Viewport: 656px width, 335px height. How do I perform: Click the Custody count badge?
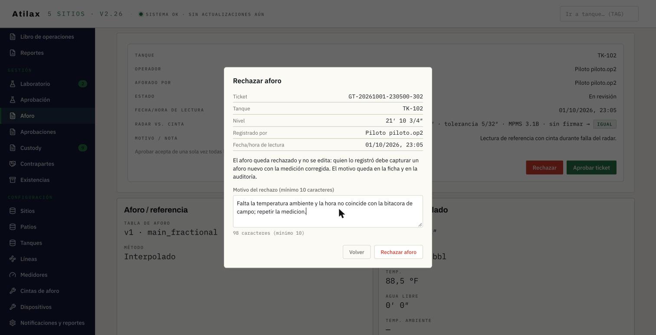(x=82, y=148)
